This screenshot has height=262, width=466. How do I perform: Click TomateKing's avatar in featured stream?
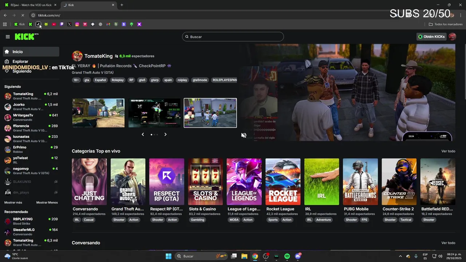tap(77, 56)
